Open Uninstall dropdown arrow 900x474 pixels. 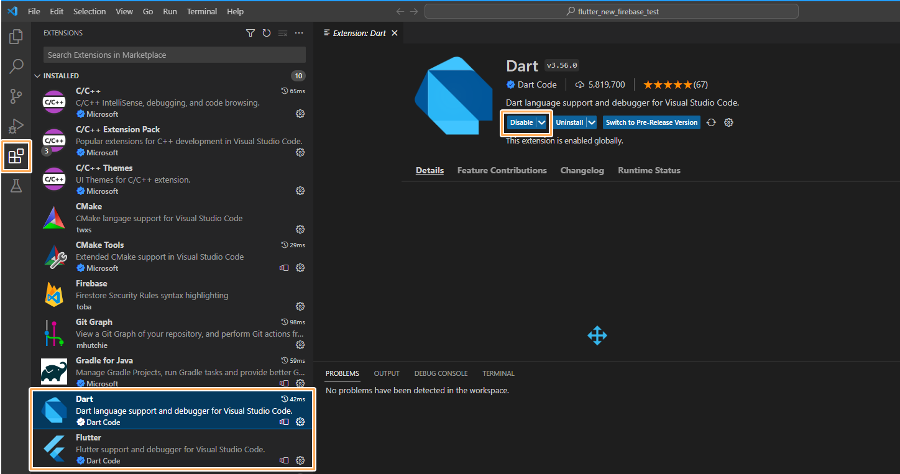pos(592,122)
